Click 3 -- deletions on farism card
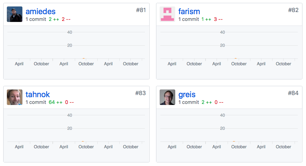Screen dimensions: 306x166 click(x=218, y=19)
